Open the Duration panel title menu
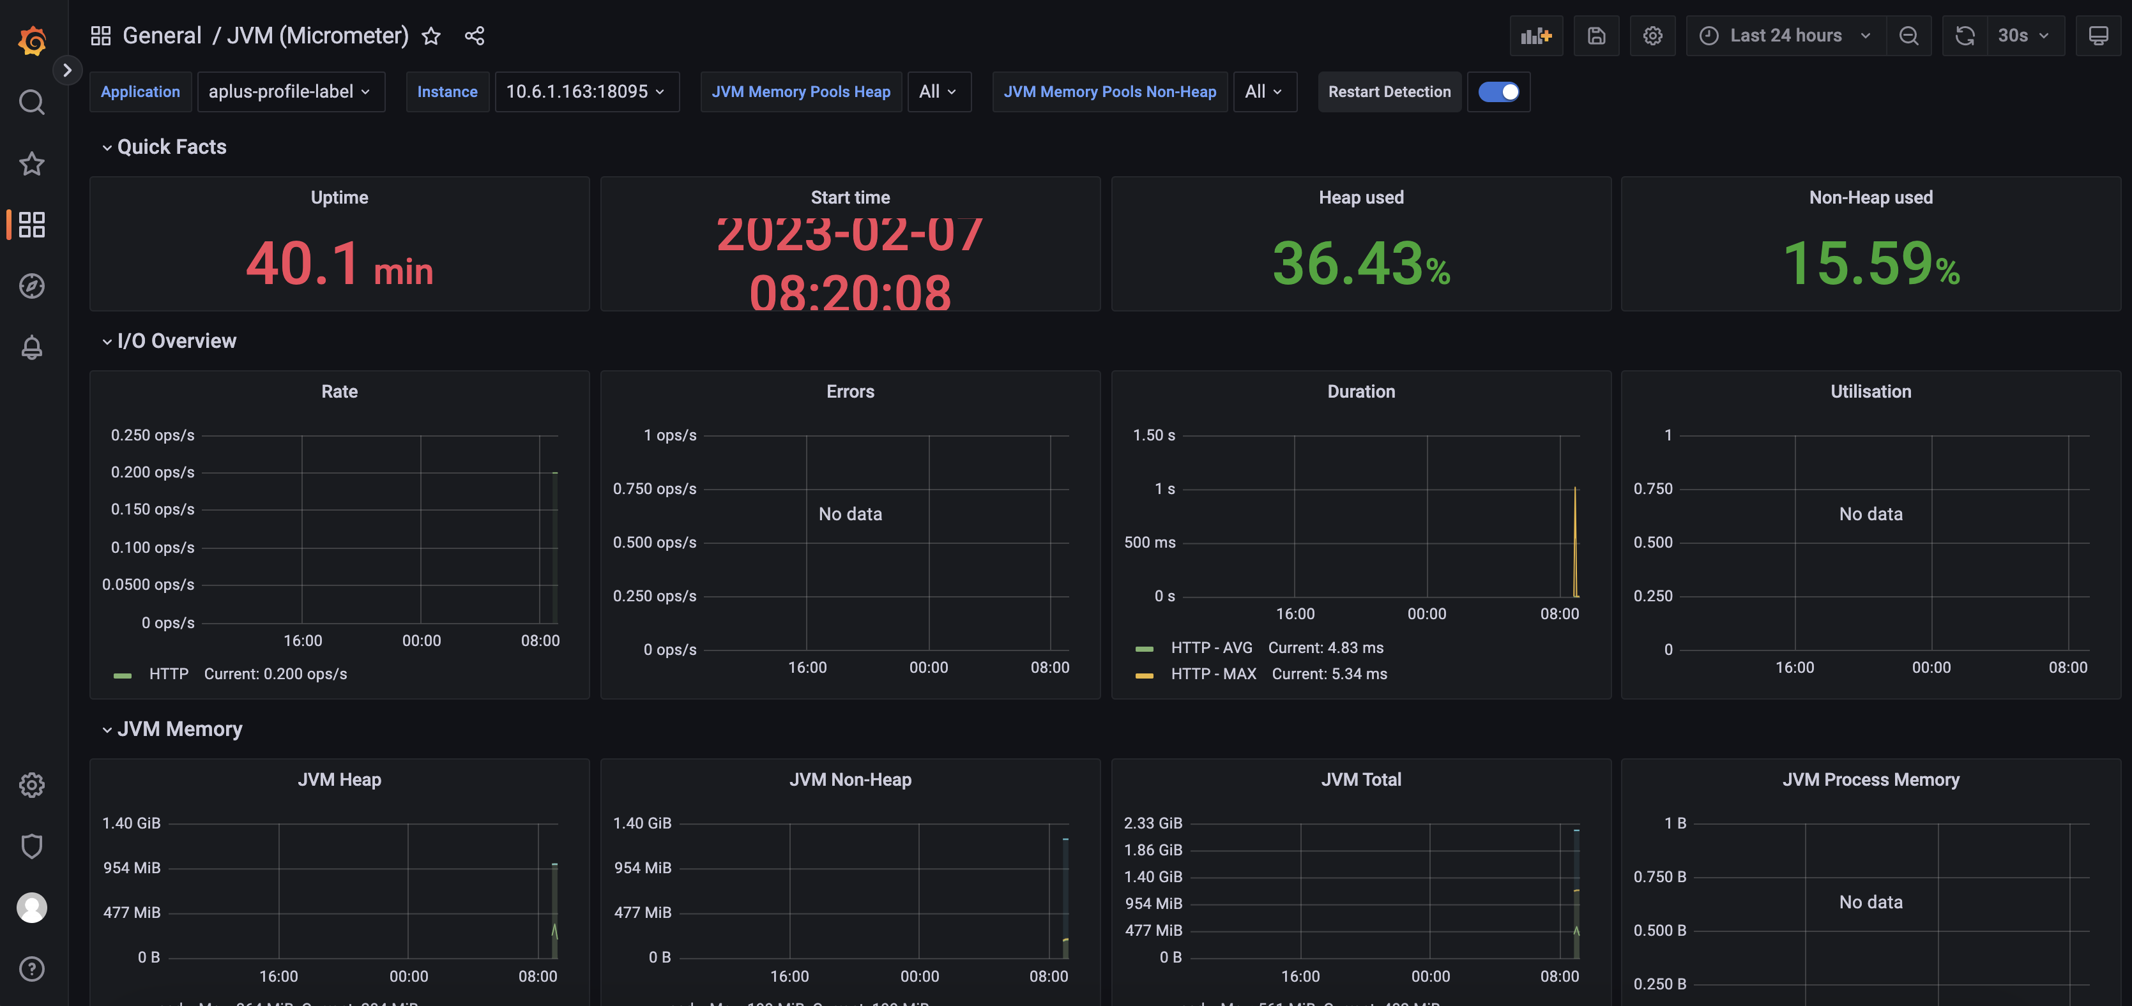The height and width of the screenshot is (1006, 2132). tap(1360, 392)
